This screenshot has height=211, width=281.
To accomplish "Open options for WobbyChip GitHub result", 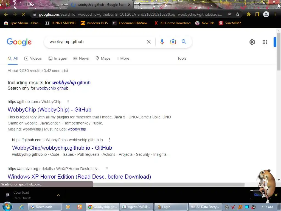I will [x=68, y=102].
